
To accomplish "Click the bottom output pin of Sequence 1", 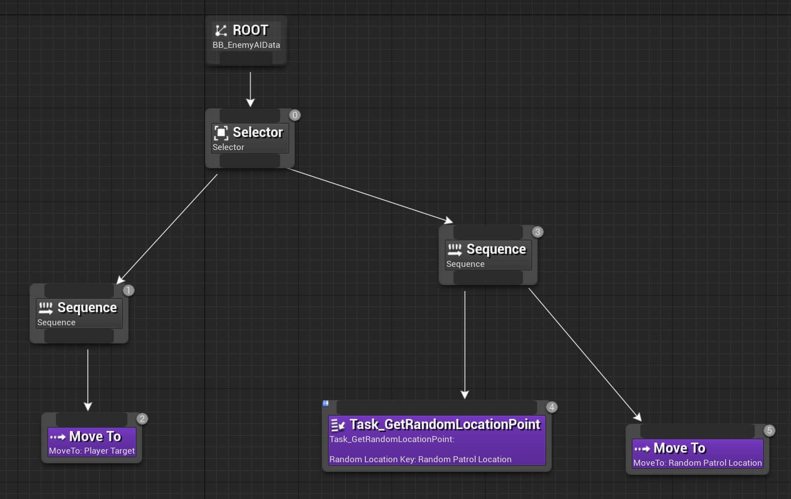I will coord(79,336).
